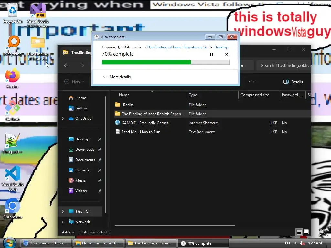This screenshot has width=331, height=248.
Task: Click the muted volume tray icon
Action: click(302, 243)
